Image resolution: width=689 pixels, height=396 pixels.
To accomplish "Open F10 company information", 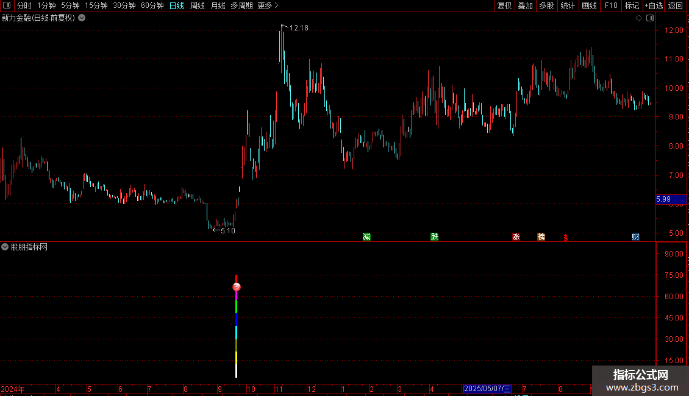I will coord(611,5).
